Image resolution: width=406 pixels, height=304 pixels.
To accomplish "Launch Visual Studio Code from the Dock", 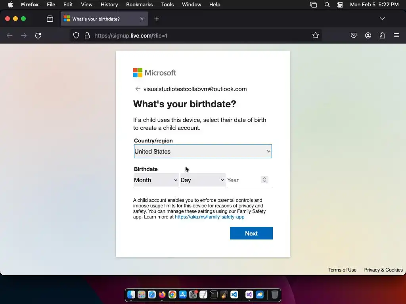I will click(x=234, y=294).
